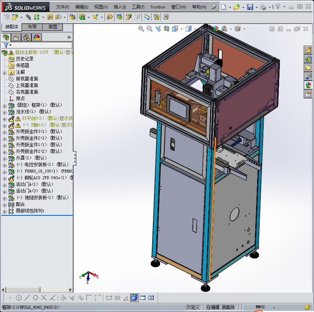This screenshot has width=314, height=312.
Task: Click the Exploded View icon
Action: [x=128, y=17]
